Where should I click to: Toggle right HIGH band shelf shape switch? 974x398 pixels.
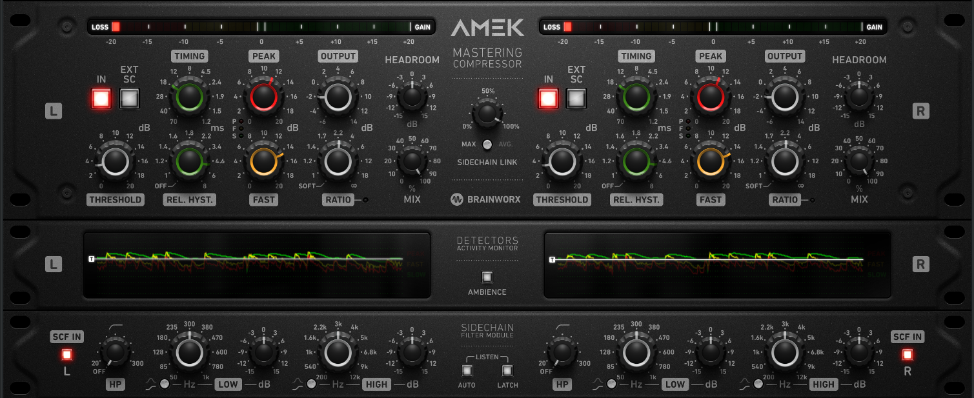758,384
